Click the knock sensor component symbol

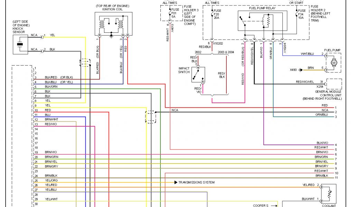20,44
